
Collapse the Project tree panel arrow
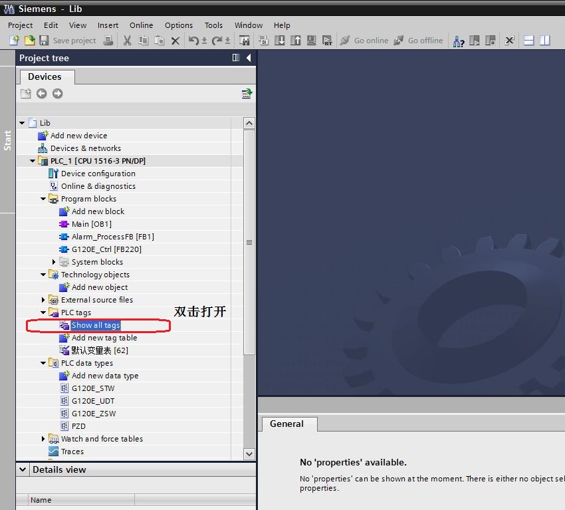[249, 58]
